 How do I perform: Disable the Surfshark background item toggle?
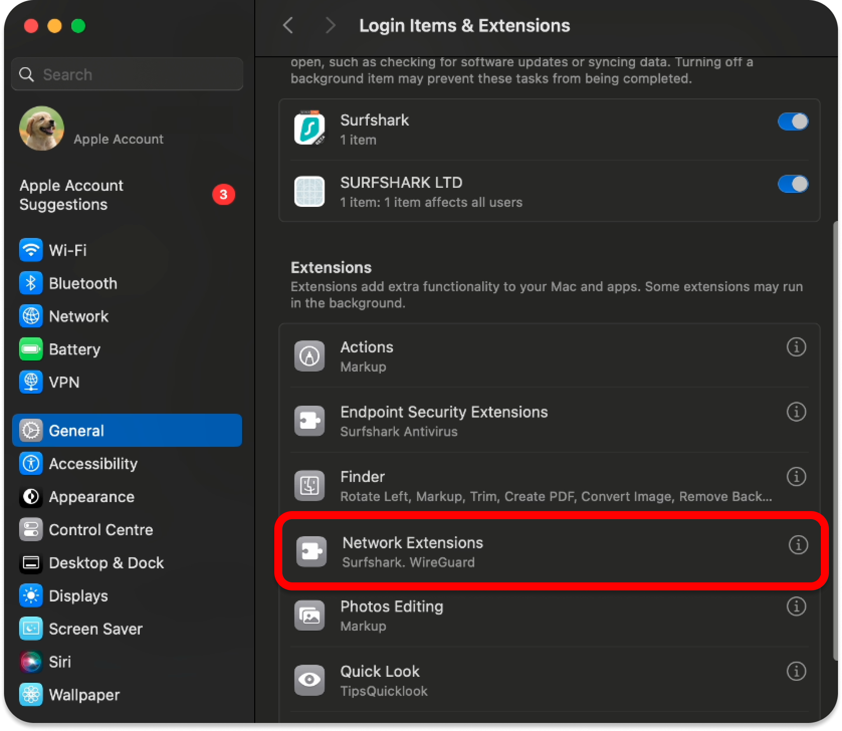tap(793, 121)
